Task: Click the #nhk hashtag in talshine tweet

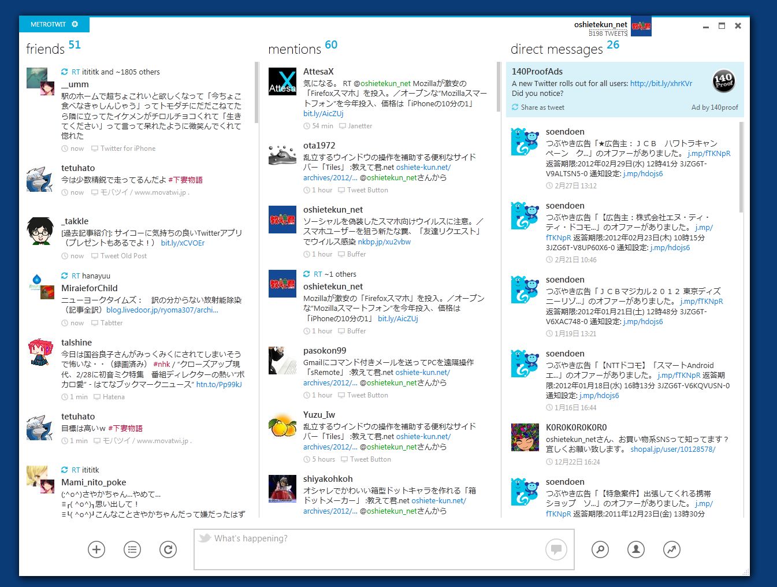Action: coord(162,364)
